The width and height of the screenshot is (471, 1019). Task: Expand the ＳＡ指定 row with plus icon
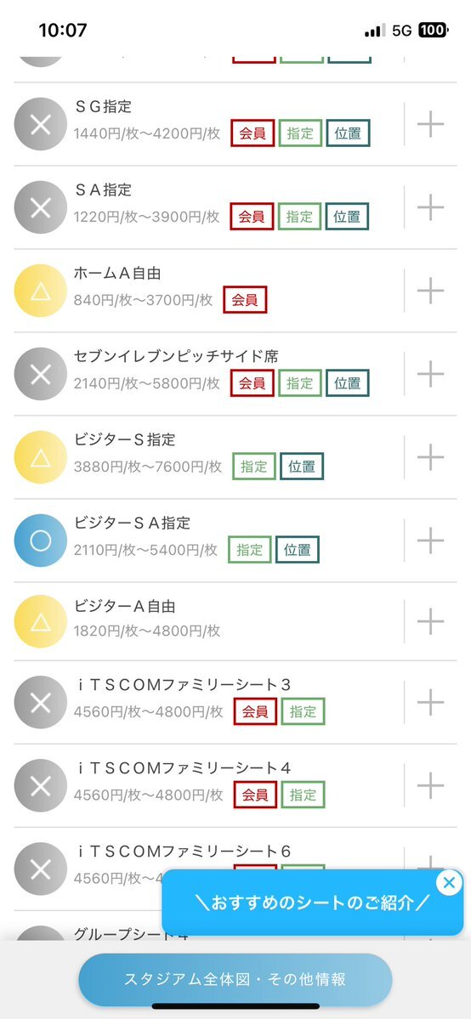tap(430, 207)
